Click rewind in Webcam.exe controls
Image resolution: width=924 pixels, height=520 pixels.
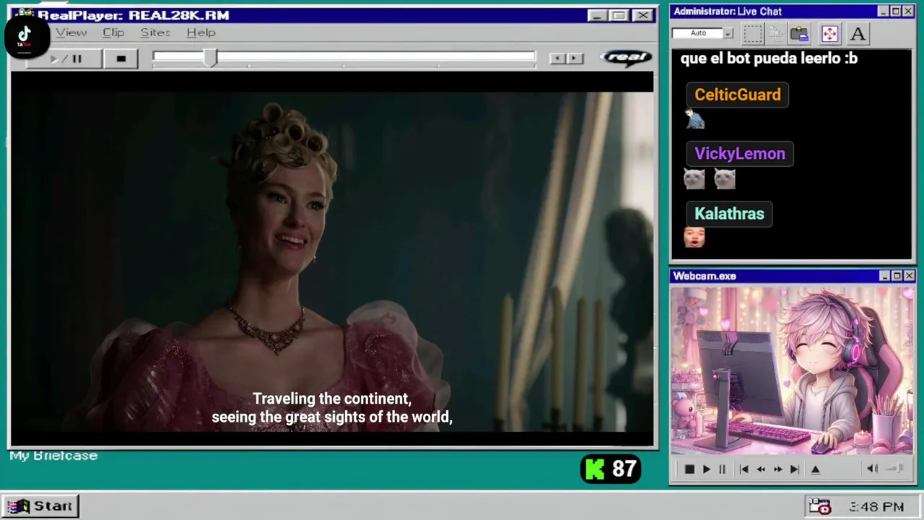[x=761, y=469]
